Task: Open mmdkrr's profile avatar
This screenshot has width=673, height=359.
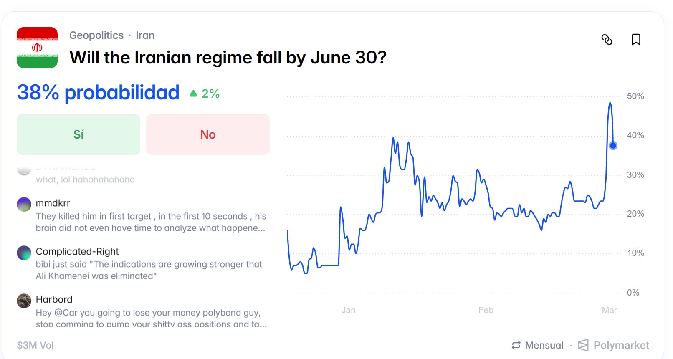Action: (24, 205)
